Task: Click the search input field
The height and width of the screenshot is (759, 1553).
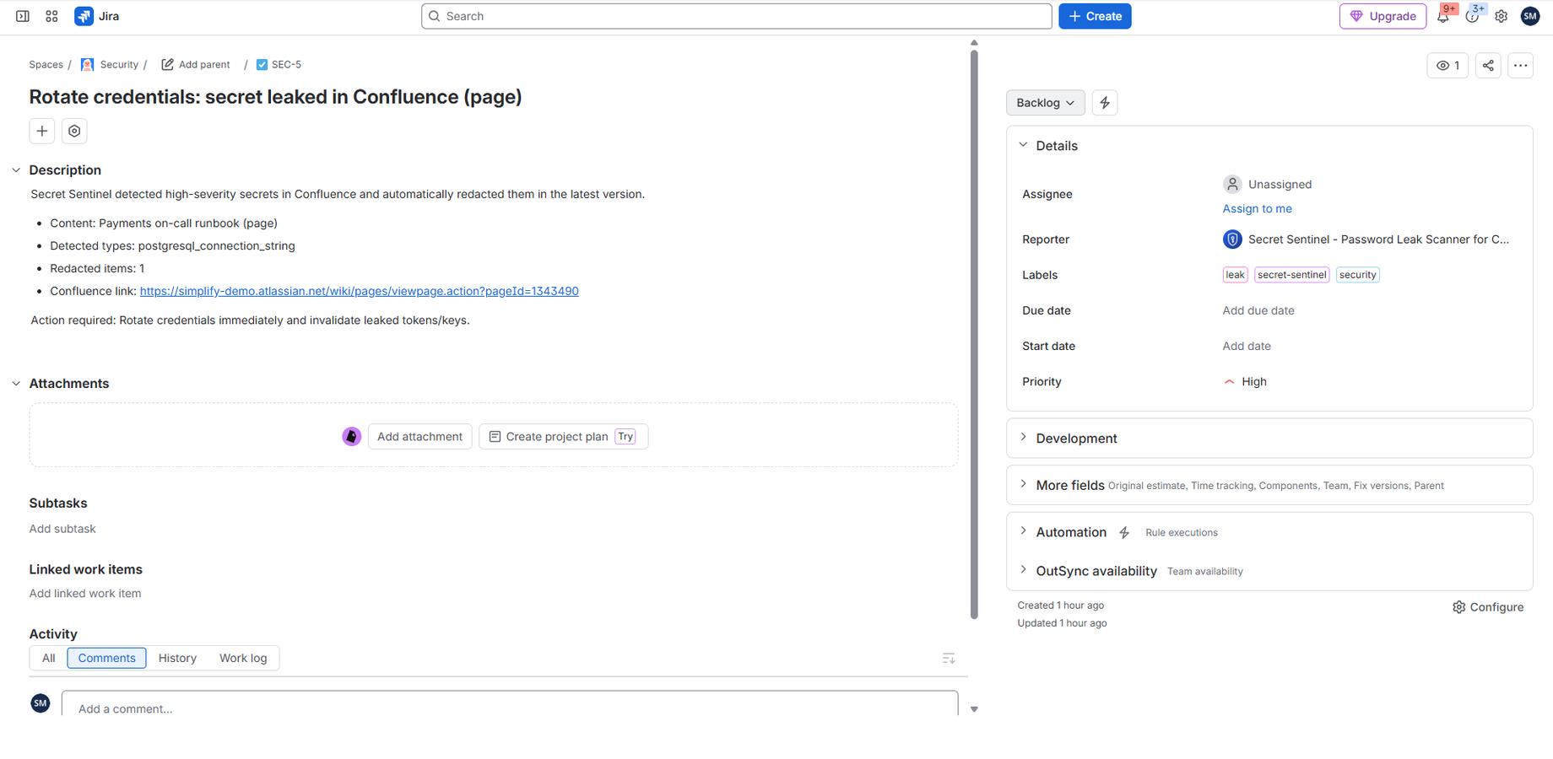Action: coord(737,16)
